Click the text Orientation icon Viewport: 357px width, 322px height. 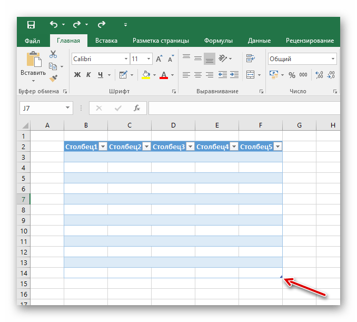223,58
